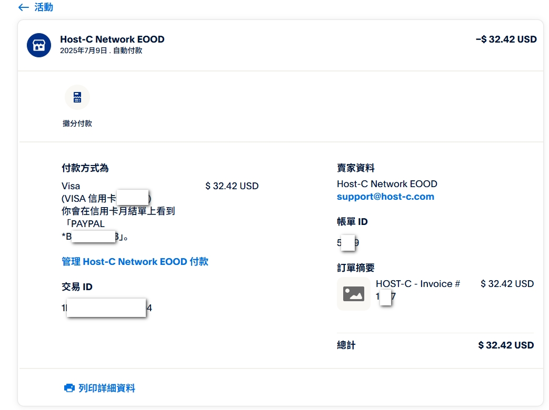Click the 總計 total label
The image size is (549, 410).
pyautogui.click(x=346, y=345)
